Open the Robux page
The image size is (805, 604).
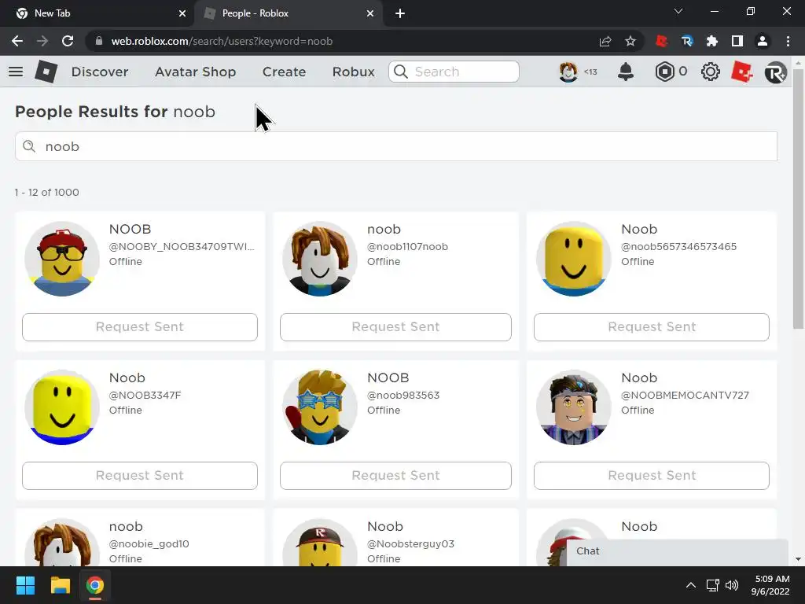[x=353, y=72]
